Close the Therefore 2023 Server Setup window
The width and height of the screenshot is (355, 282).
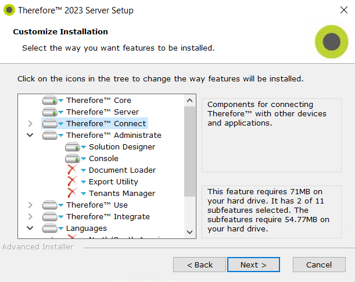point(344,10)
